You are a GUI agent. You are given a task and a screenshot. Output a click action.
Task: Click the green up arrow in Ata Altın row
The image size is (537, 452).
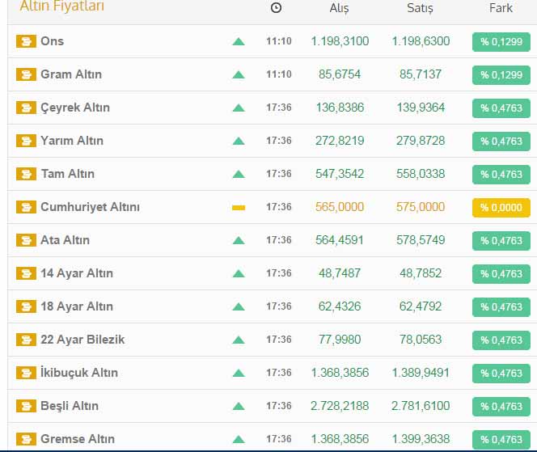coord(238,240)
